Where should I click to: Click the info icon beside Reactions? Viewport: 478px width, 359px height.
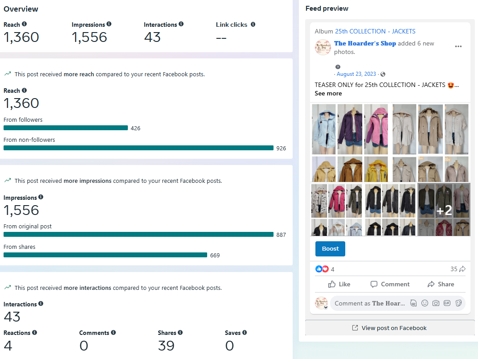tap(35, 333)
